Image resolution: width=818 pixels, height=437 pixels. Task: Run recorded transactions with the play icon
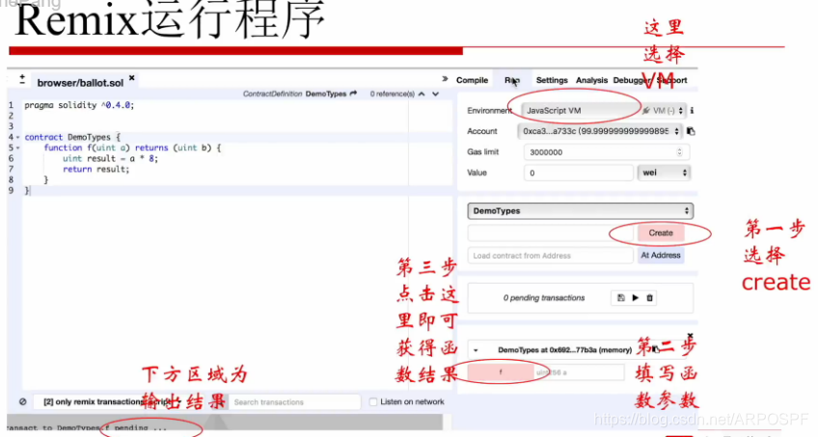635,298
